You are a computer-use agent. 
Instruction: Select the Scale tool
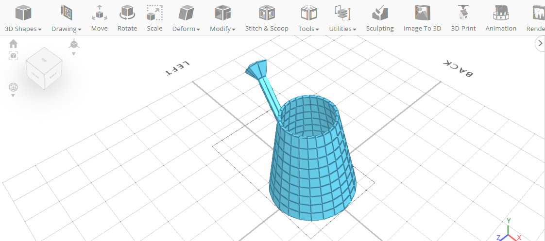[154, 18]
